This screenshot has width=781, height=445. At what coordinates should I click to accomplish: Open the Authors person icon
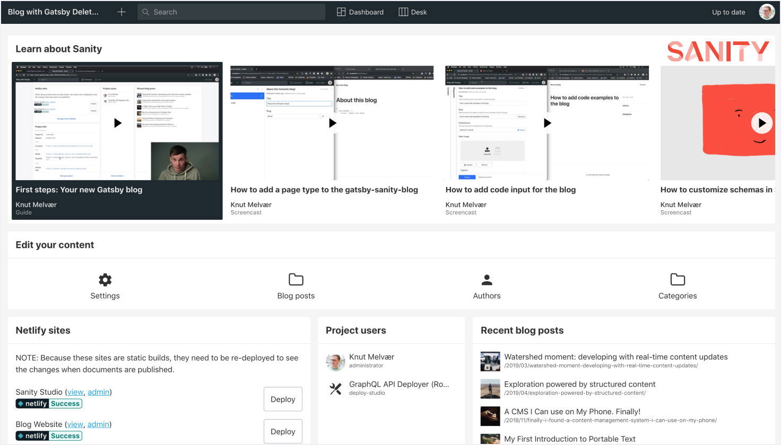(487, 280)
